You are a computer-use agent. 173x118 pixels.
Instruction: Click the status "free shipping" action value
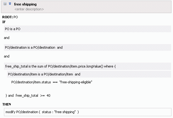pyautogui.click(x=59, y=112)
